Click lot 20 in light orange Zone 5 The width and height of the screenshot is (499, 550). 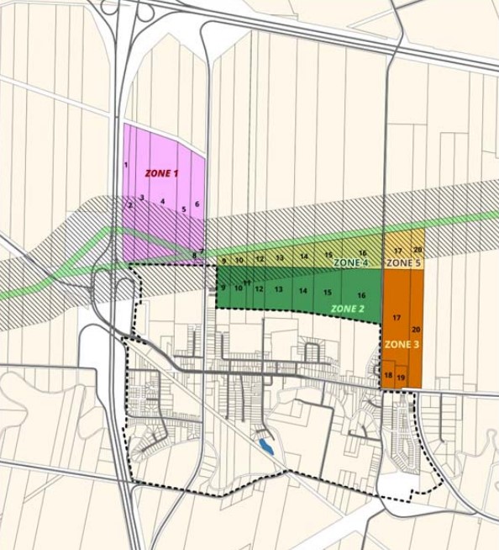418,250
